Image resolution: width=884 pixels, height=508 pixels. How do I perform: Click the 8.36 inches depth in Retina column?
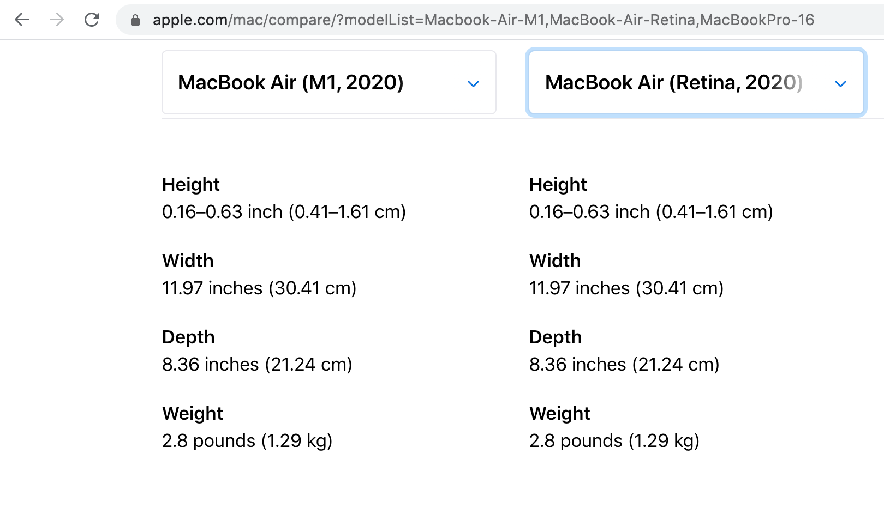624,365
